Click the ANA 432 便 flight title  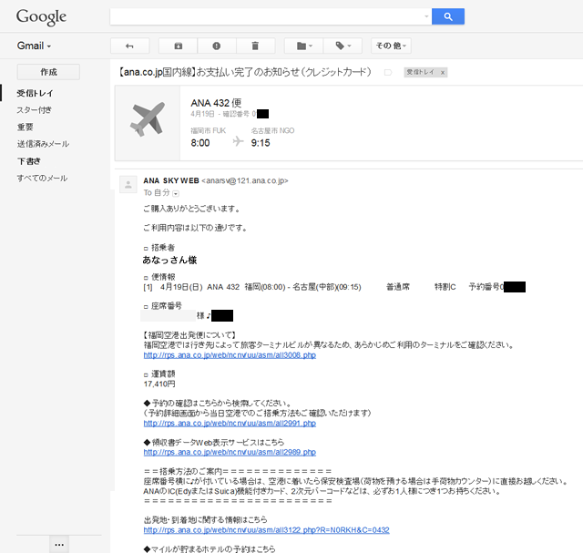tap(216, 103)
